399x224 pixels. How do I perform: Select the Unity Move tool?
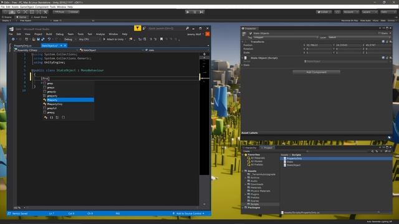point(12,12)
